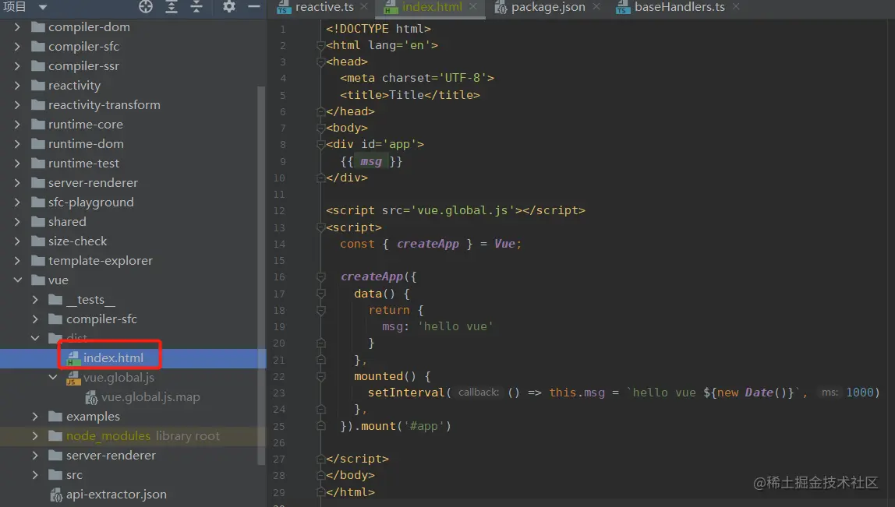Expand the template-explorer folder
This screenshot has width=895, height=507.
pyautogui.click(x=17, y=260)
